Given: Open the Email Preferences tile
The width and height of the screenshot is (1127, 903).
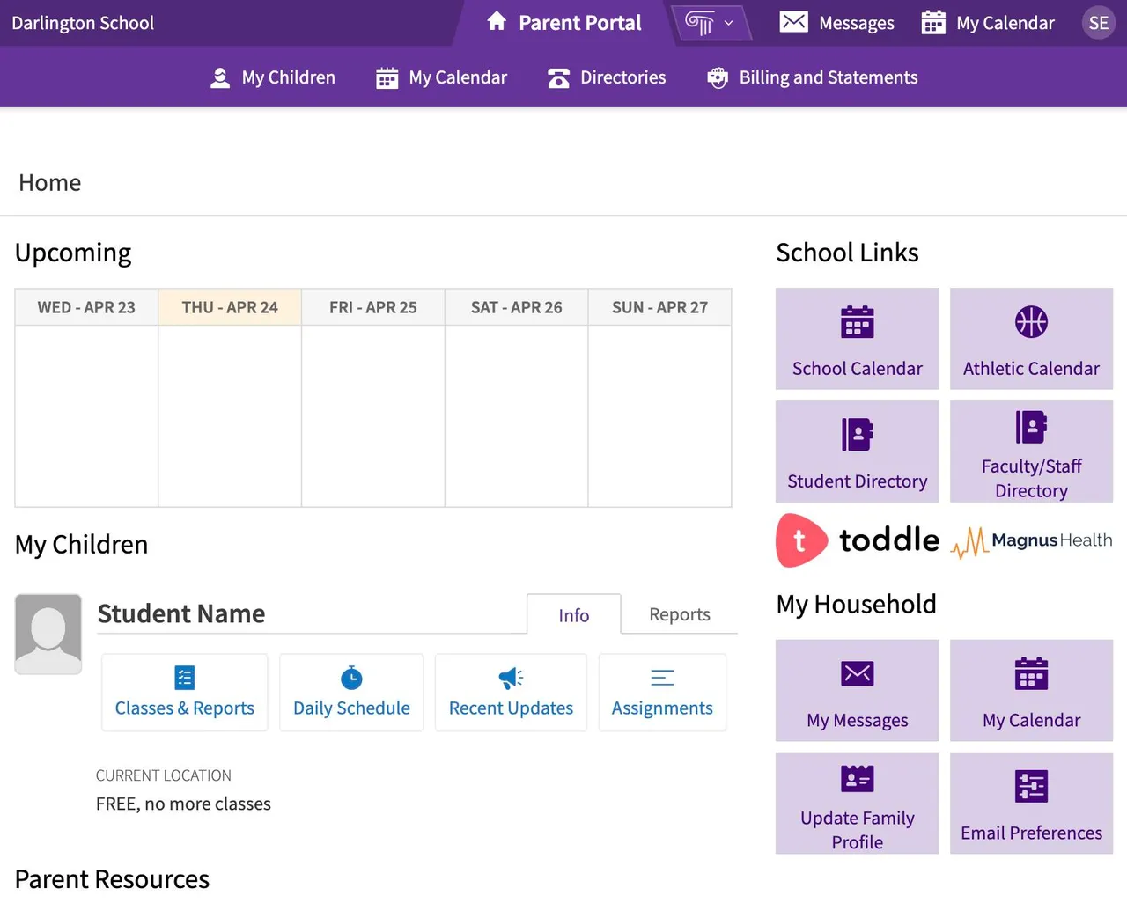Looking at the screenshot, I should pyautogui.click(x=1032, y=804).
